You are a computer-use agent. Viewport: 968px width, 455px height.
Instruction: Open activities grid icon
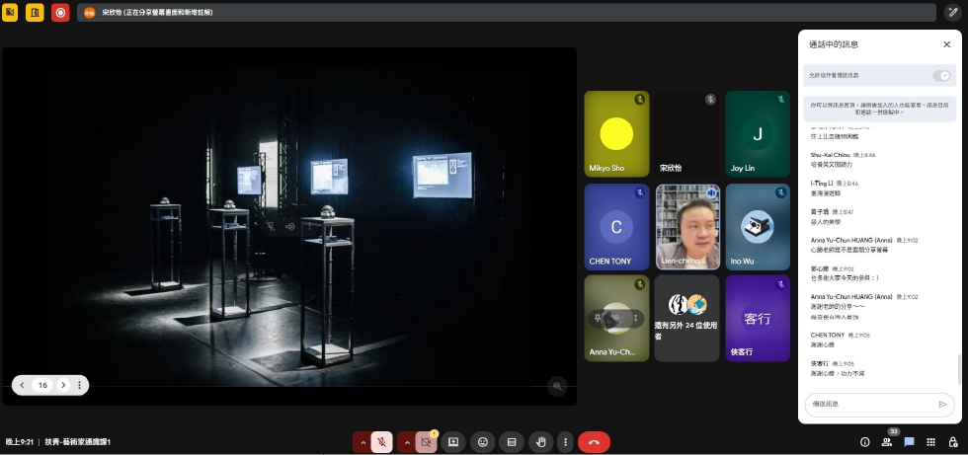coord(930,442)
